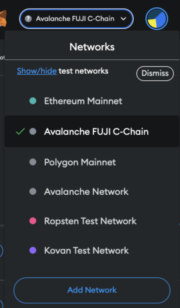
Task: Switch to Avalanche Network
Action: pos(92,191)
